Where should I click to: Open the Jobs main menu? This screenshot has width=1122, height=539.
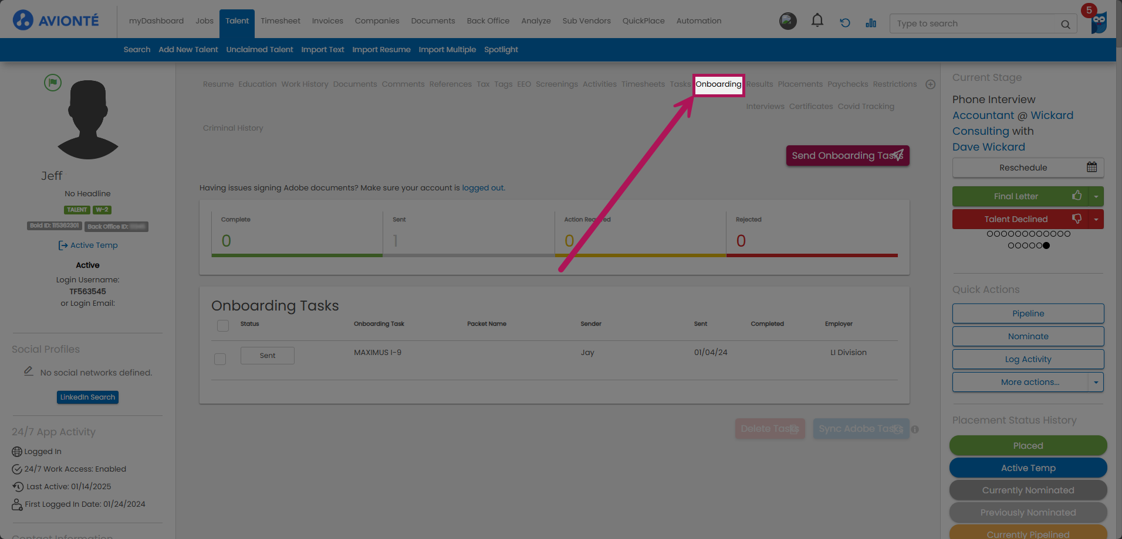tap(204, 21)
